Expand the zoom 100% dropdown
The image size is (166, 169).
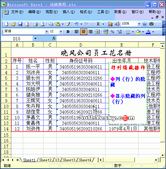pyautogui.click(x=139, y=24)
